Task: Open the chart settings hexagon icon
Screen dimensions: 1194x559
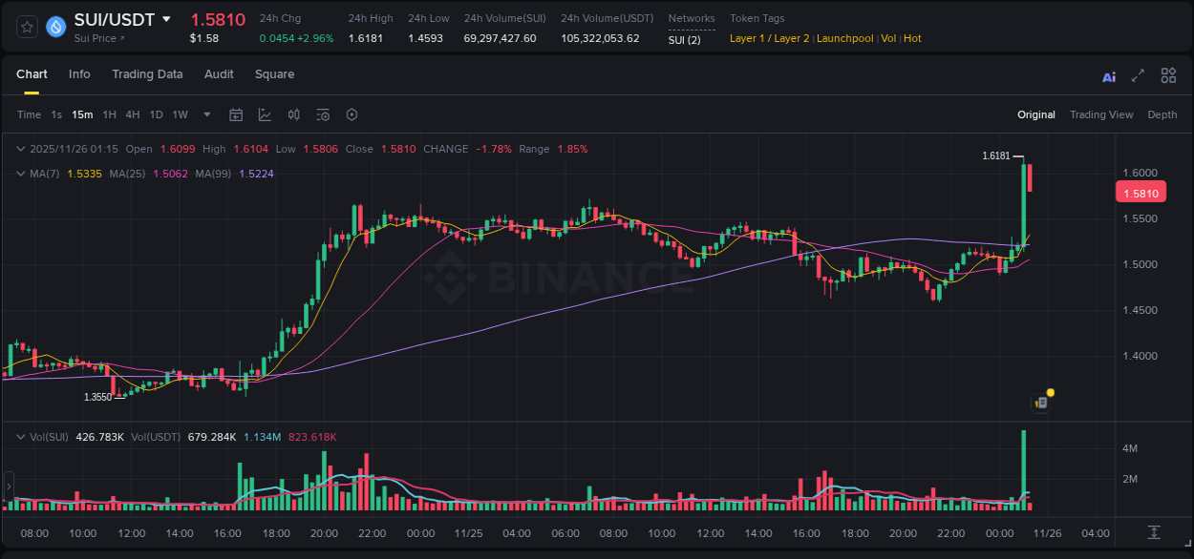Action: click(x=352, y=114)
